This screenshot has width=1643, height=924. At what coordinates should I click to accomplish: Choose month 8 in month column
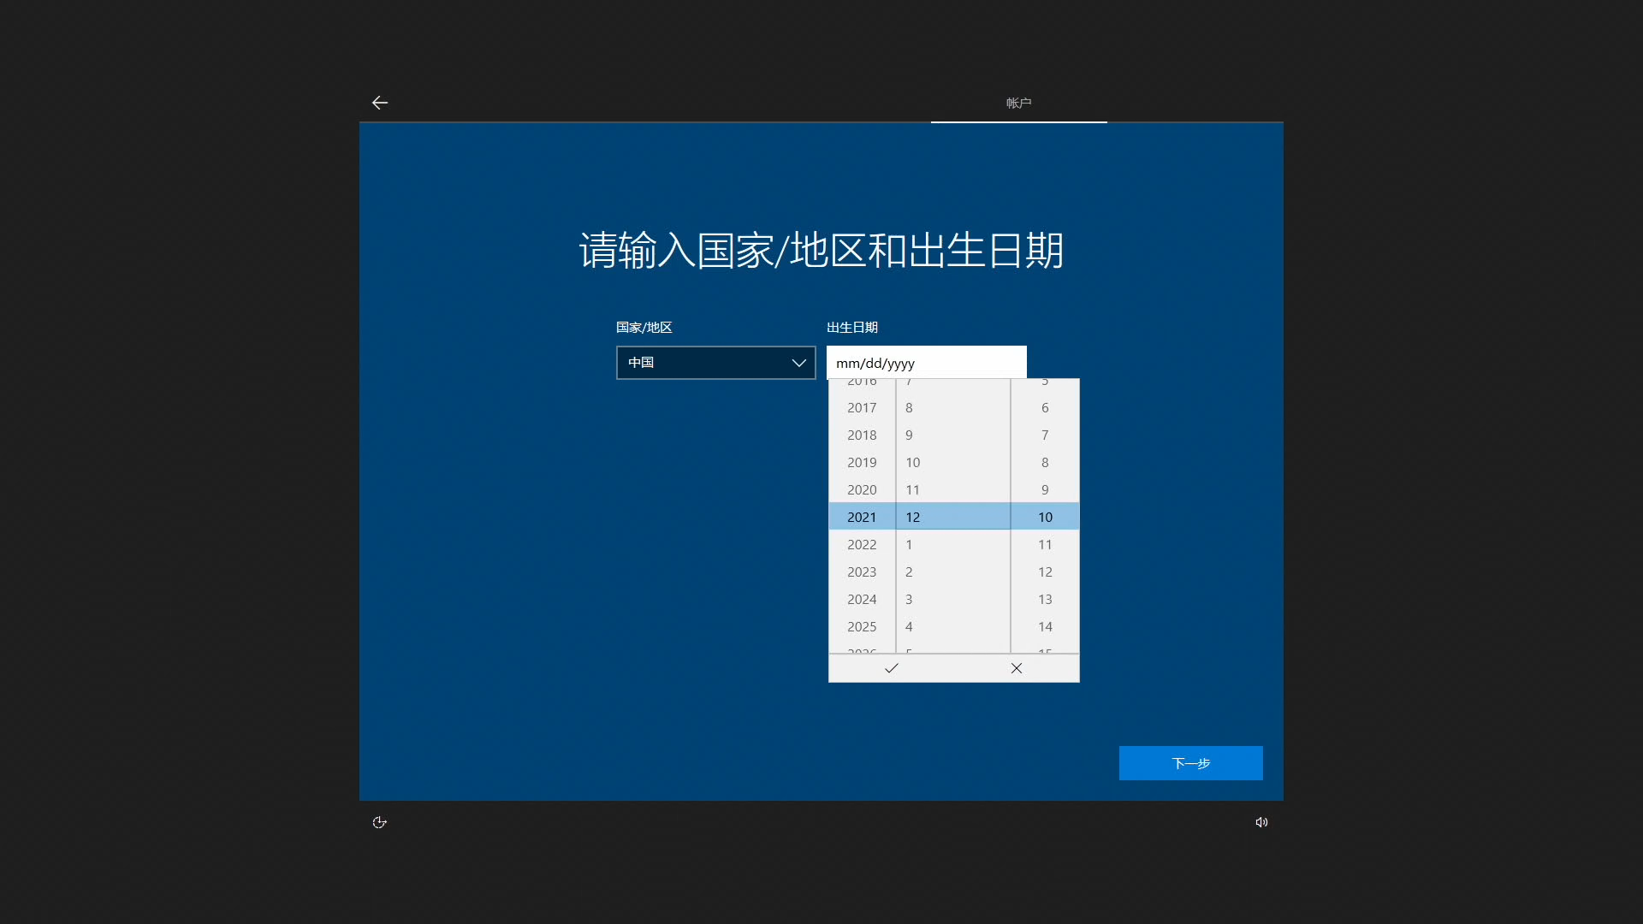tap(909, 407)
